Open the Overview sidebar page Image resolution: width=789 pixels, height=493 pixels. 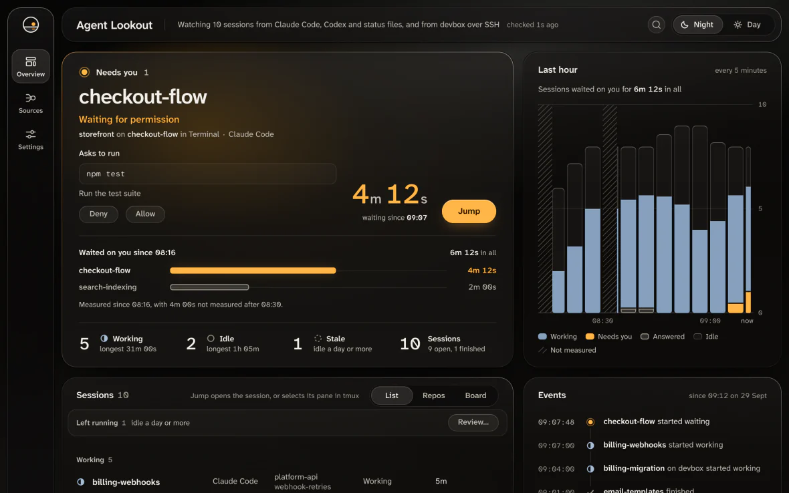click(31, 66)
